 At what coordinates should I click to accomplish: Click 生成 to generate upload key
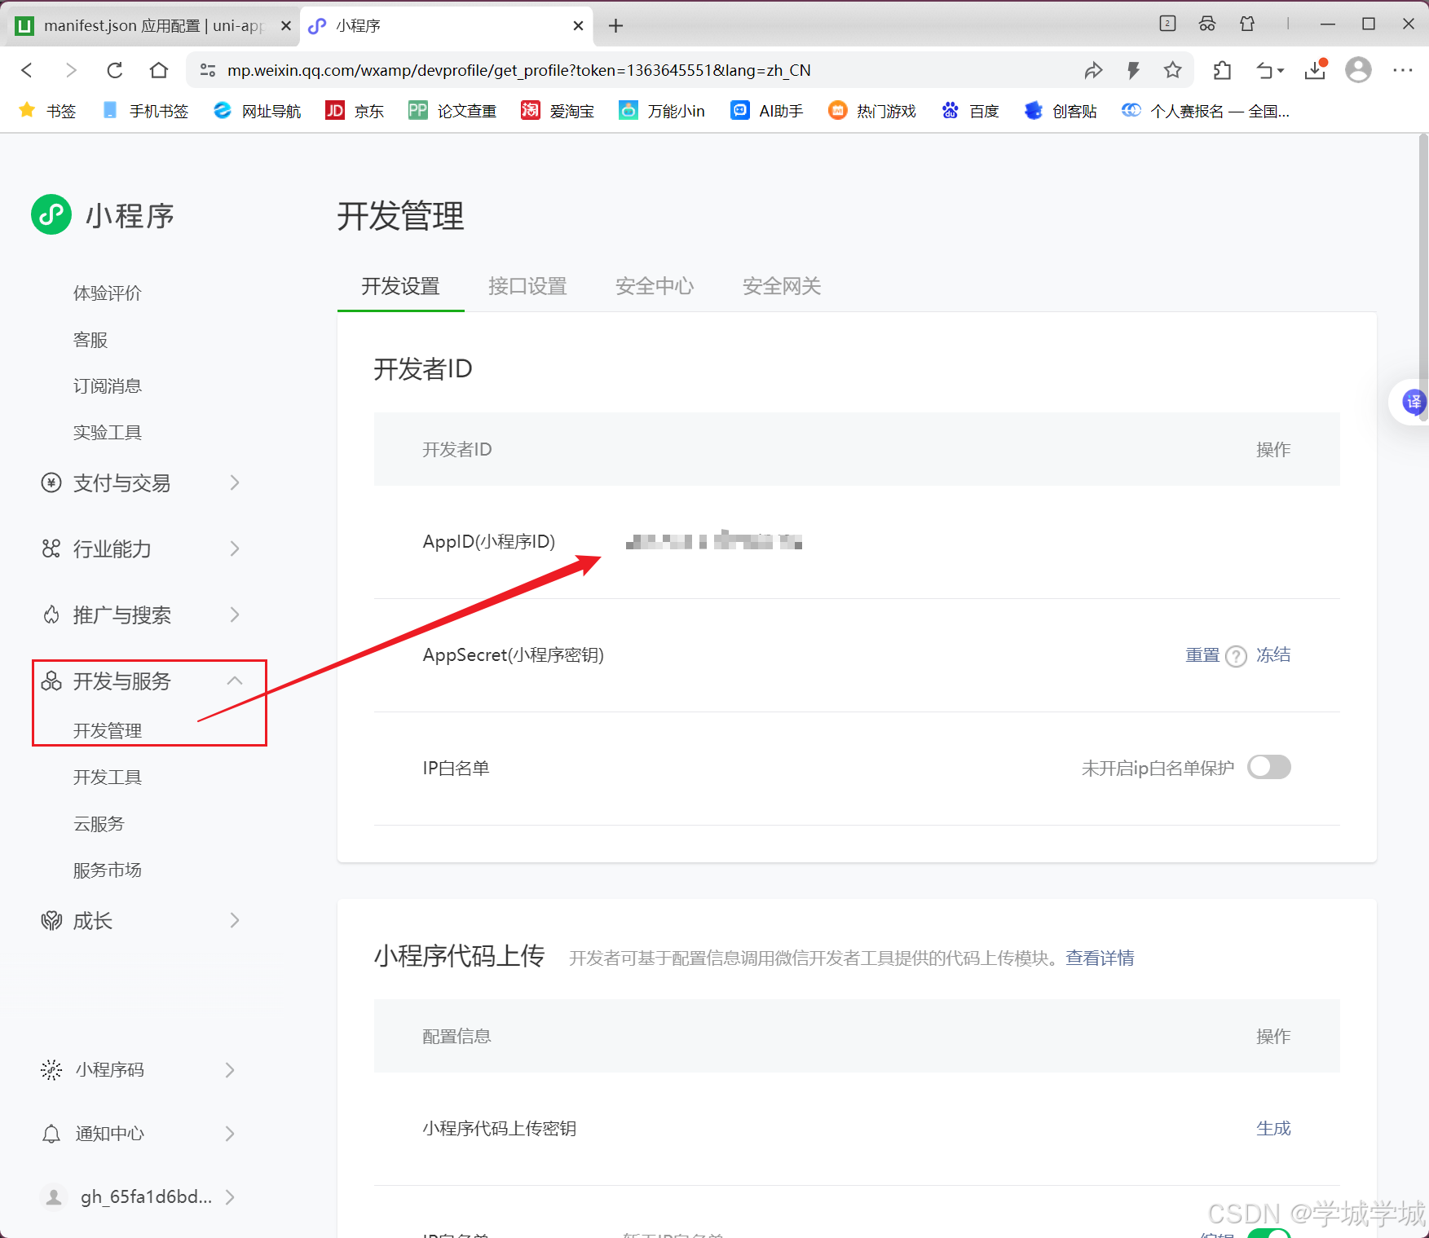tap(1273, 1128)
